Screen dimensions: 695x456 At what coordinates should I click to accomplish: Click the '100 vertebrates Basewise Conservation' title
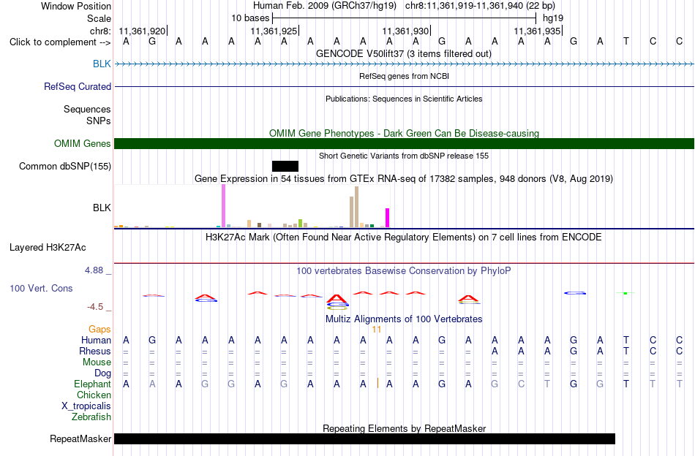pyautogui.click(x=403, y=271)
